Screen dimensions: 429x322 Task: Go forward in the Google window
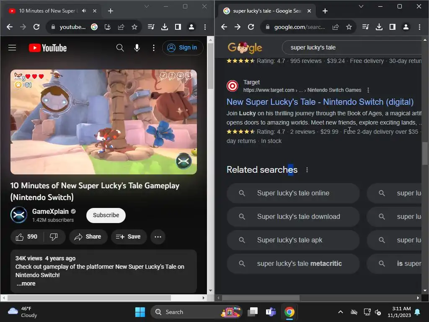pyautogui.click(x=238, y=27)
